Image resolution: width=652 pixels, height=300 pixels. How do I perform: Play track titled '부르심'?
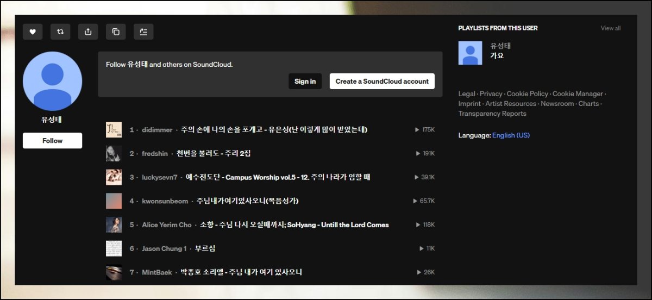point(205,248)
